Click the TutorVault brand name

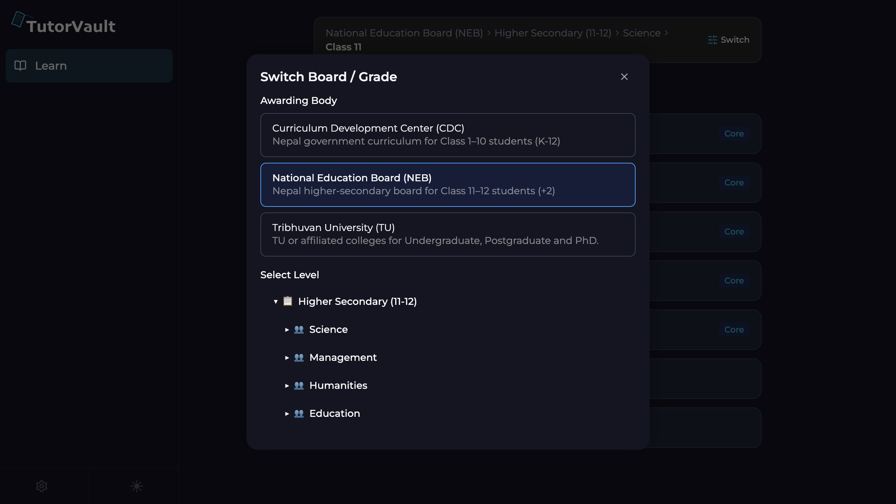click(x=71, y=26)
